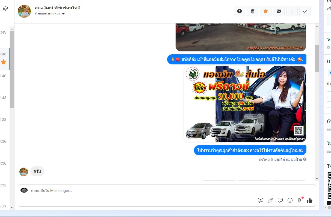Click the sender link ปอร์โต้ กะ ปุยฝ้าย
Screen dimensions: 331x217
[288, 159]
